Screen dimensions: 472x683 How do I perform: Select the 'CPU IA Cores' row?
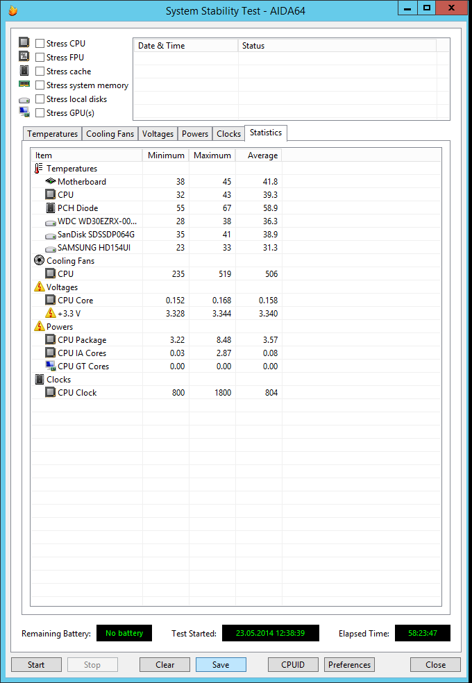click(235, 353)
